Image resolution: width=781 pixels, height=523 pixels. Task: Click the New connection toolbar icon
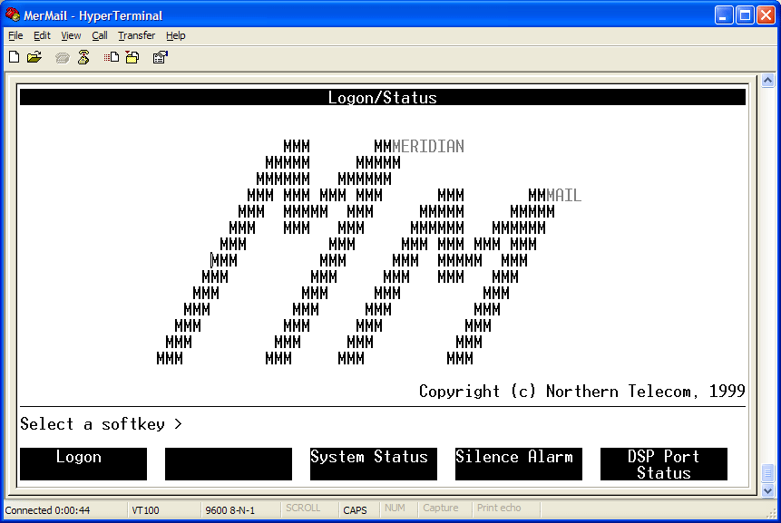(x=14, y=57)
